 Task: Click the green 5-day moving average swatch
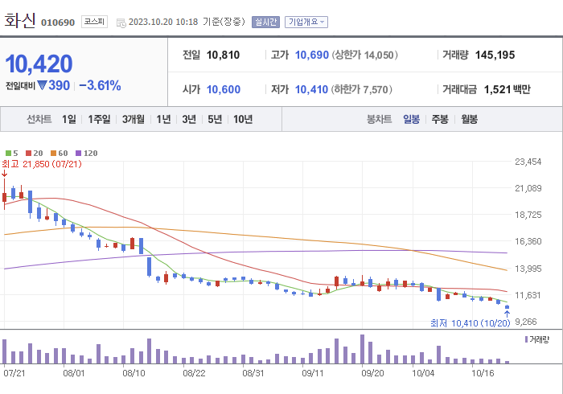pos(8,154)
